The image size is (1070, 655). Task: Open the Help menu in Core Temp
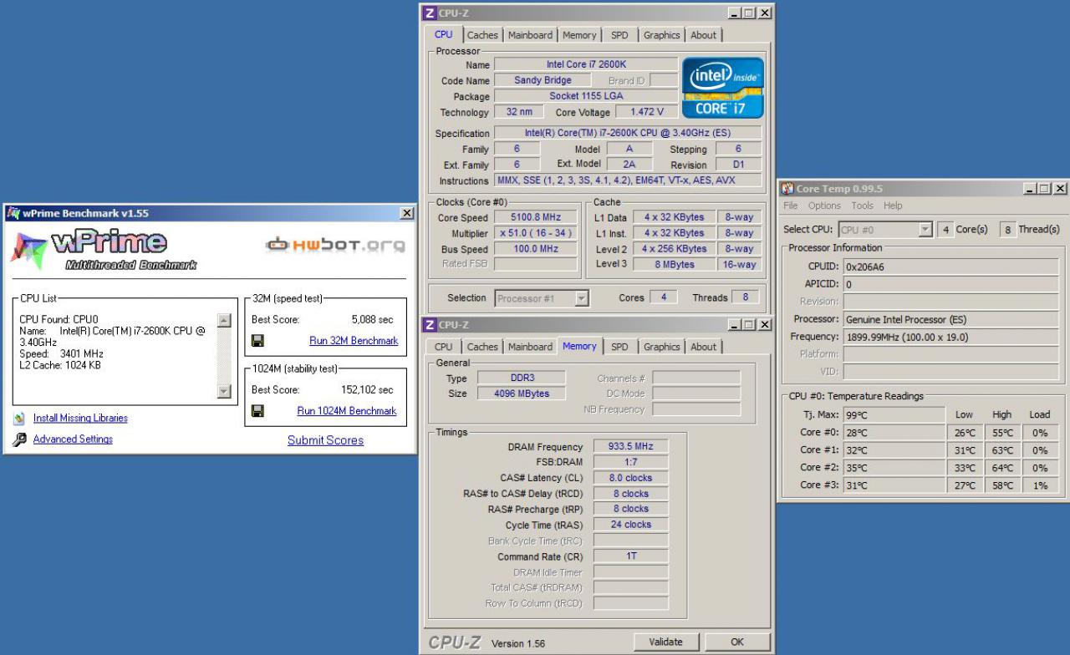pyautogui.click(x=893, y=206)
